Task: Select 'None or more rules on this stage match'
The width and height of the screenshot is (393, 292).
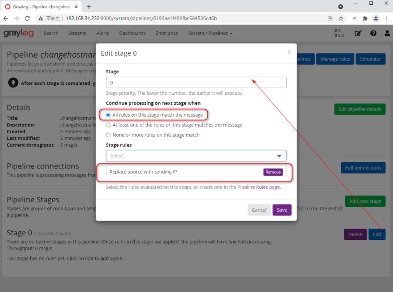Action: point(108,135)
